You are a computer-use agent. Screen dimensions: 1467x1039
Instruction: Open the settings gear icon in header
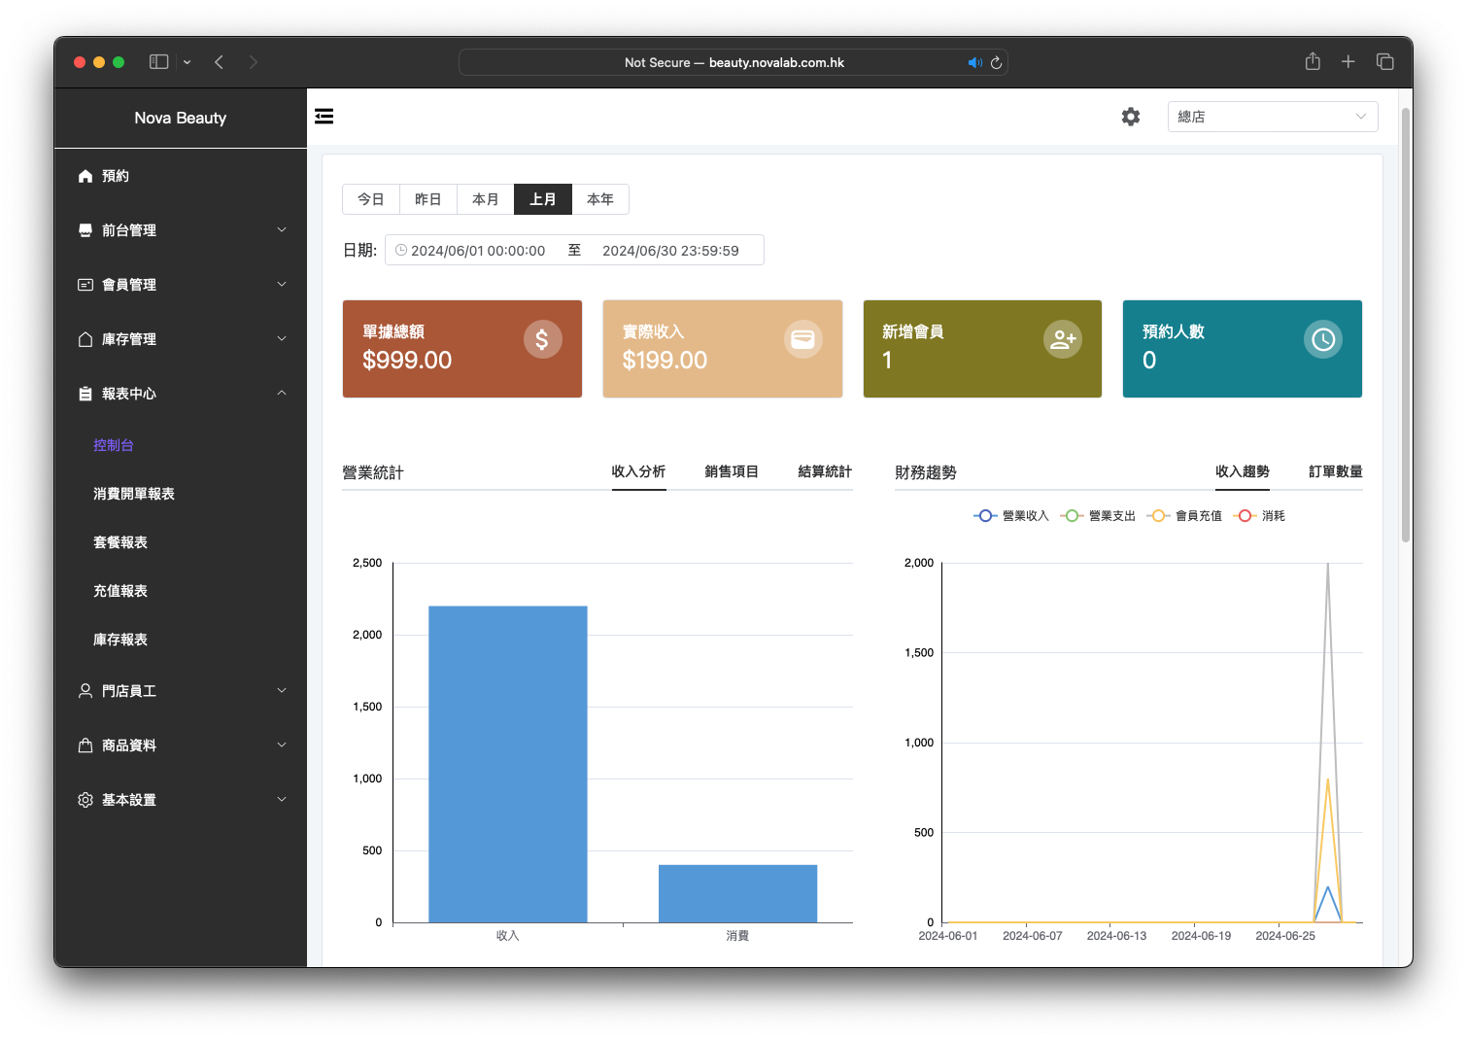point(1131,117)
